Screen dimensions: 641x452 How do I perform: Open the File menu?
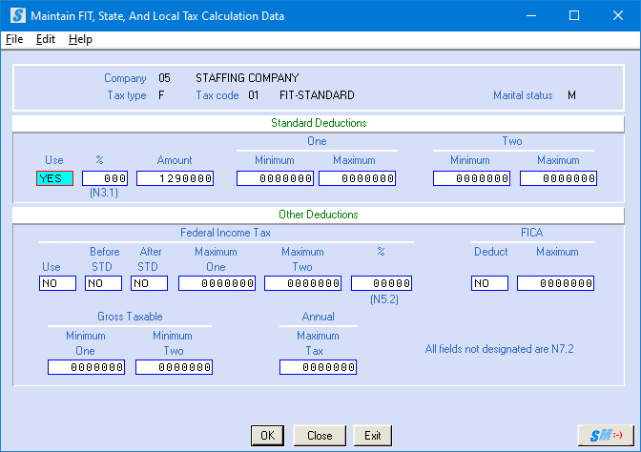14,39
